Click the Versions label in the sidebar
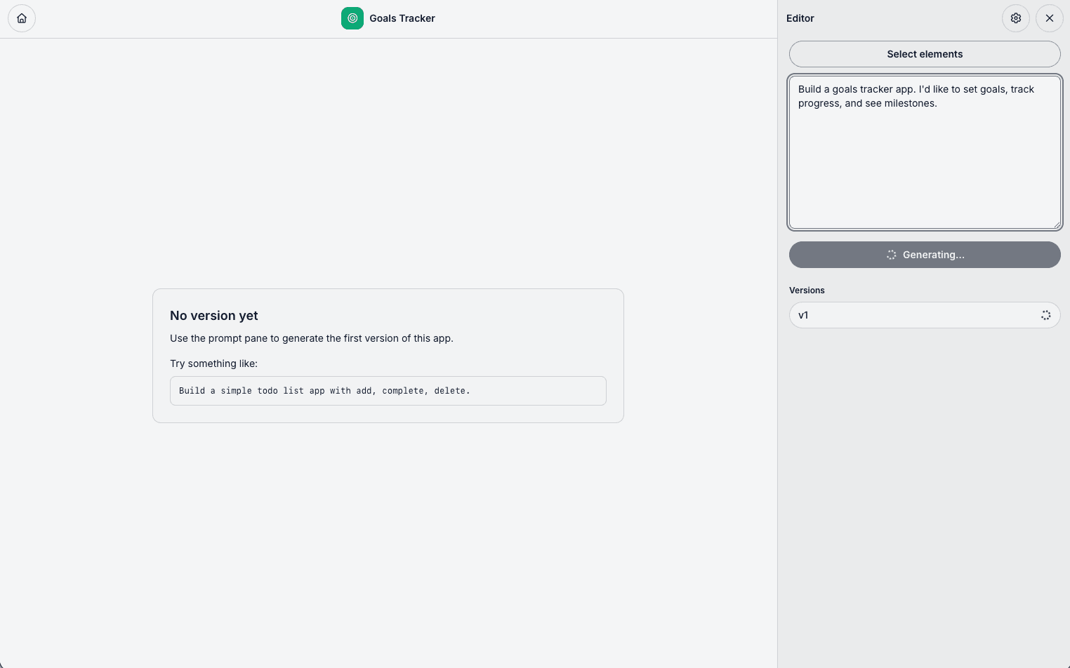 pos(807,290)
